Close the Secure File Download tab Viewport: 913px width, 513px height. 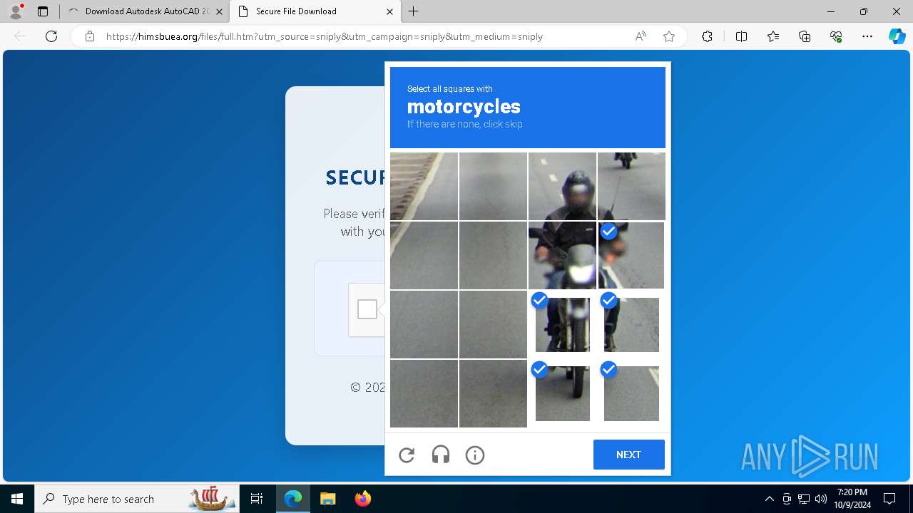tap(389, 11)
